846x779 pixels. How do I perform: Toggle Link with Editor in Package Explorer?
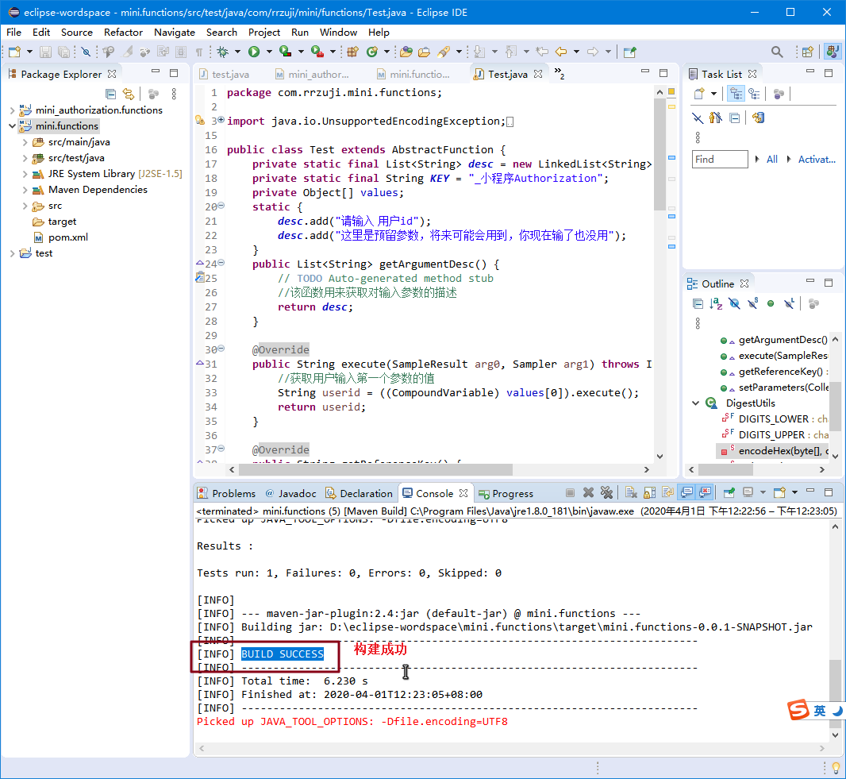pyautogui.click(x=129, y=94)
